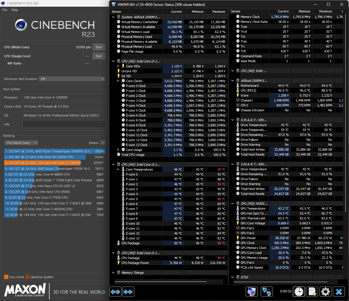Viewport: 349px width, 301px height.
Task: Click the left Sensor column header
Action: 136,12
